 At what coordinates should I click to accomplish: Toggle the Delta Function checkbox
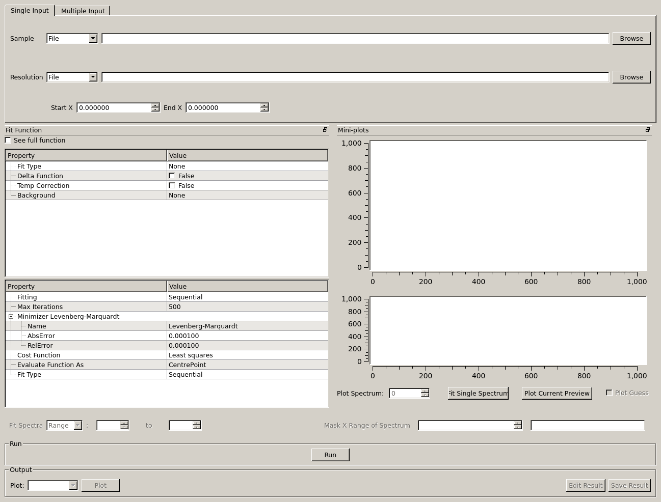(x=172, y=176)
